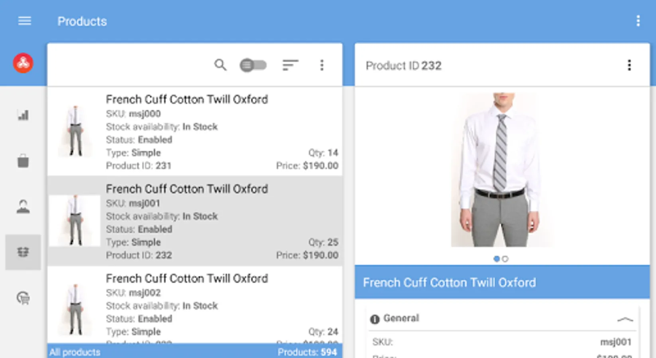Click the 'Product ID 232' detail header

pyautogui.click(x=404, y=66)
